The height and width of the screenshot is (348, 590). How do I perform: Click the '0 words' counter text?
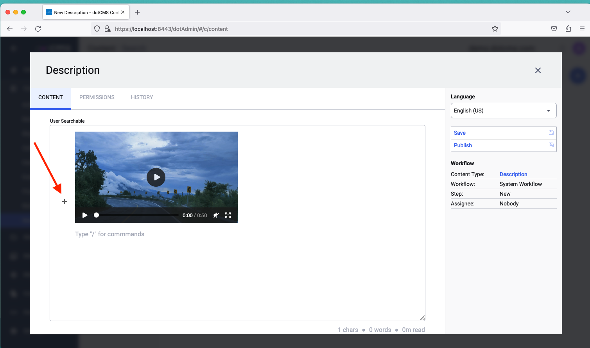pos(380,330)
